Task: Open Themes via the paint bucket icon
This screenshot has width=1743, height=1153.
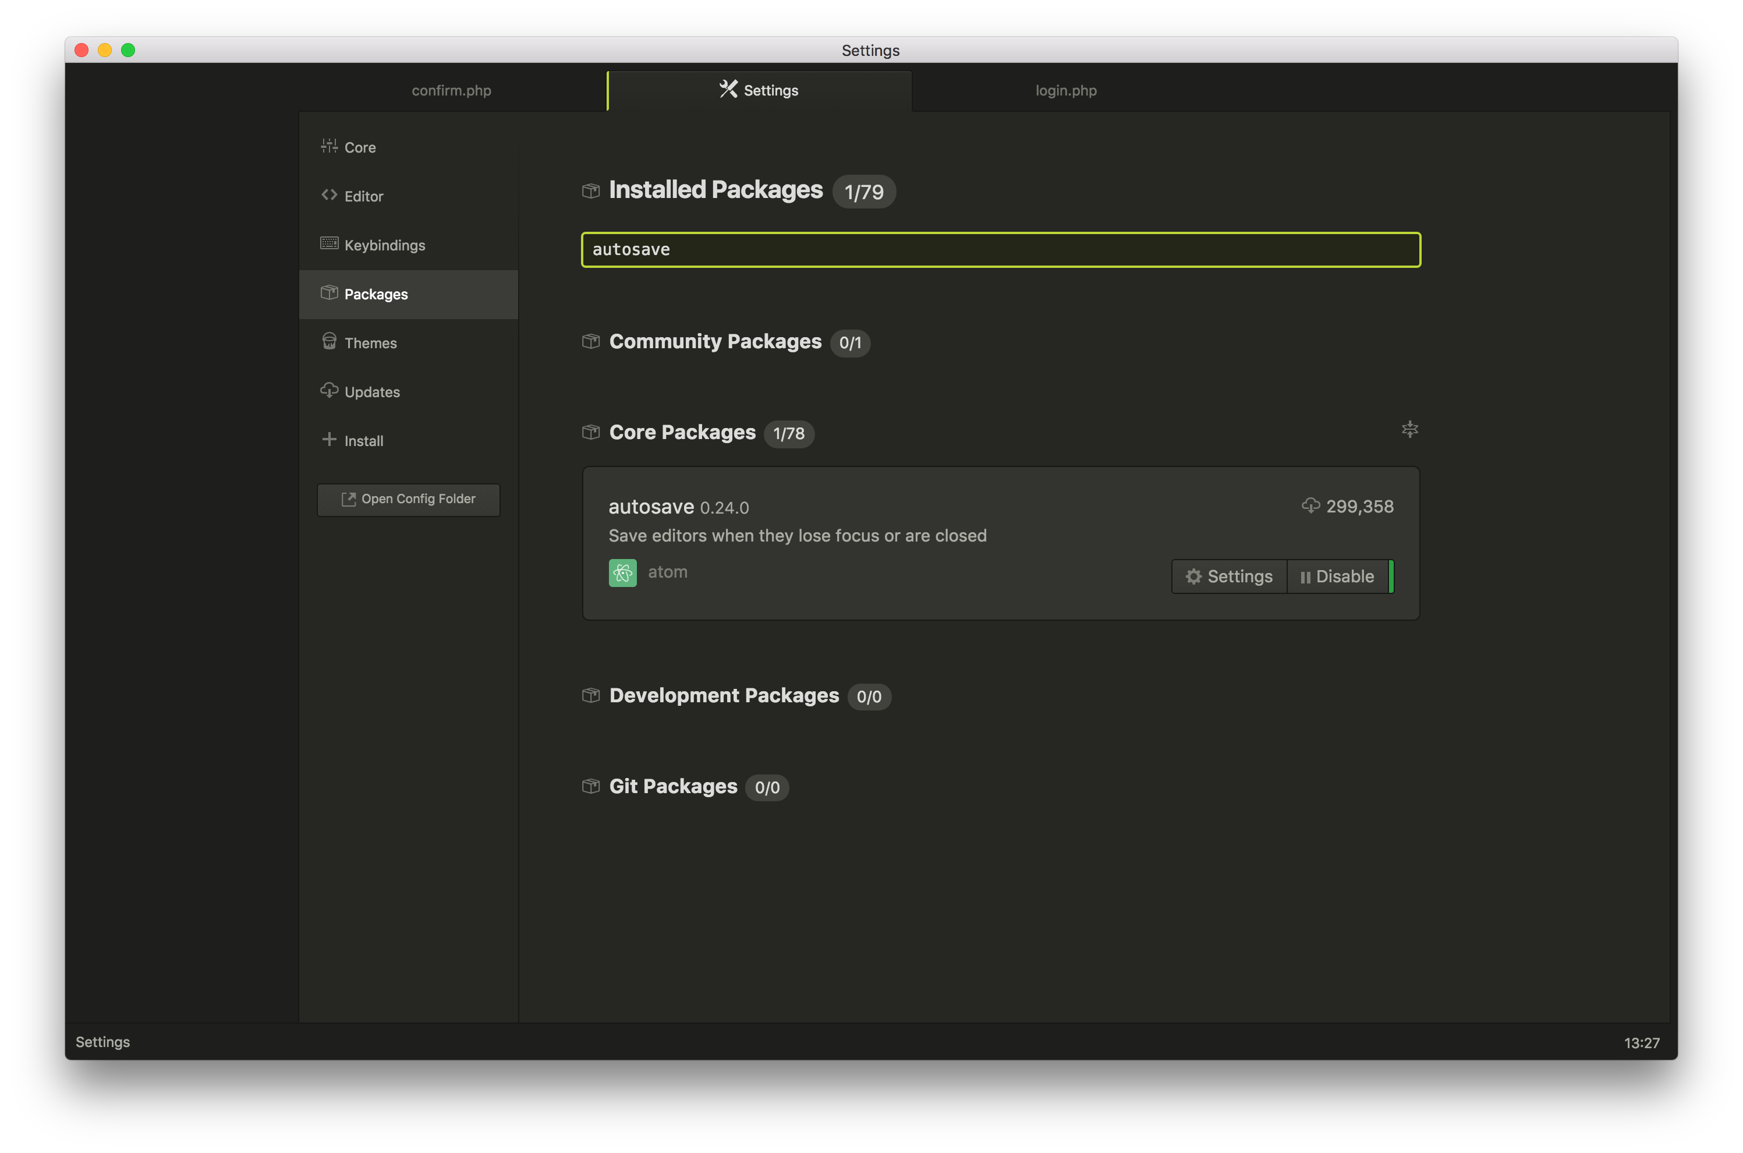Action: (330, 342)
